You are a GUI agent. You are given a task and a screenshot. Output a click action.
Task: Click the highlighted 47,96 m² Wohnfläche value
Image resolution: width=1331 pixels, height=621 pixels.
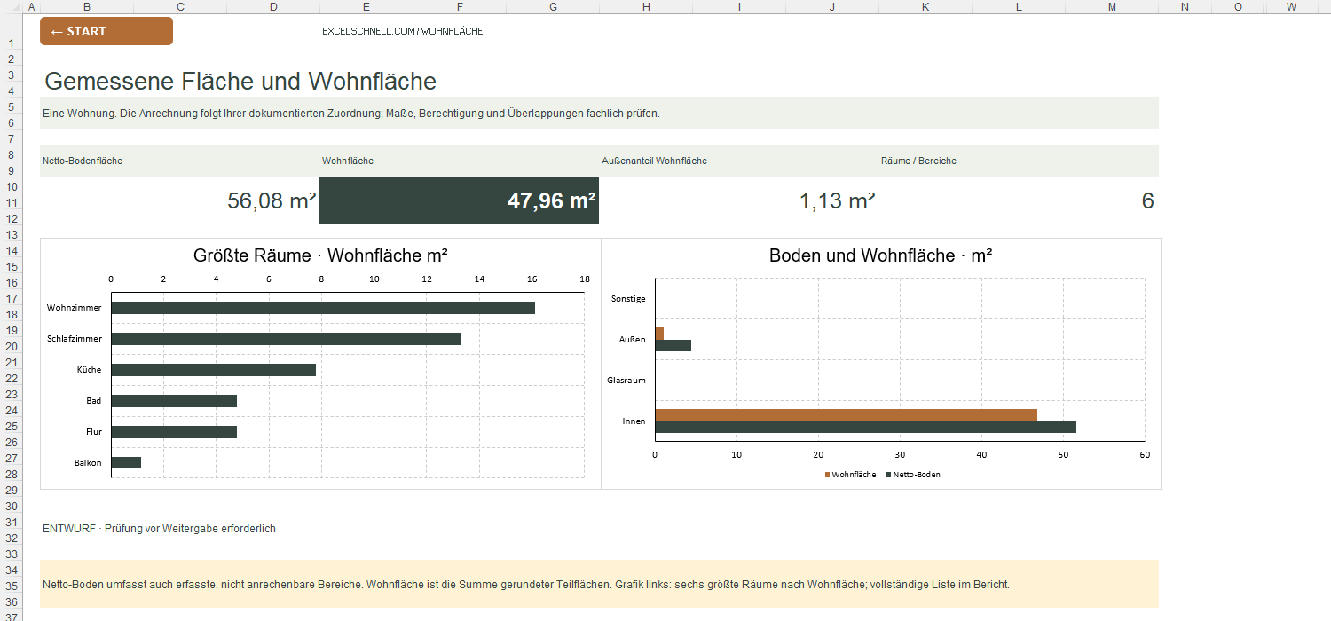[459, 200]
